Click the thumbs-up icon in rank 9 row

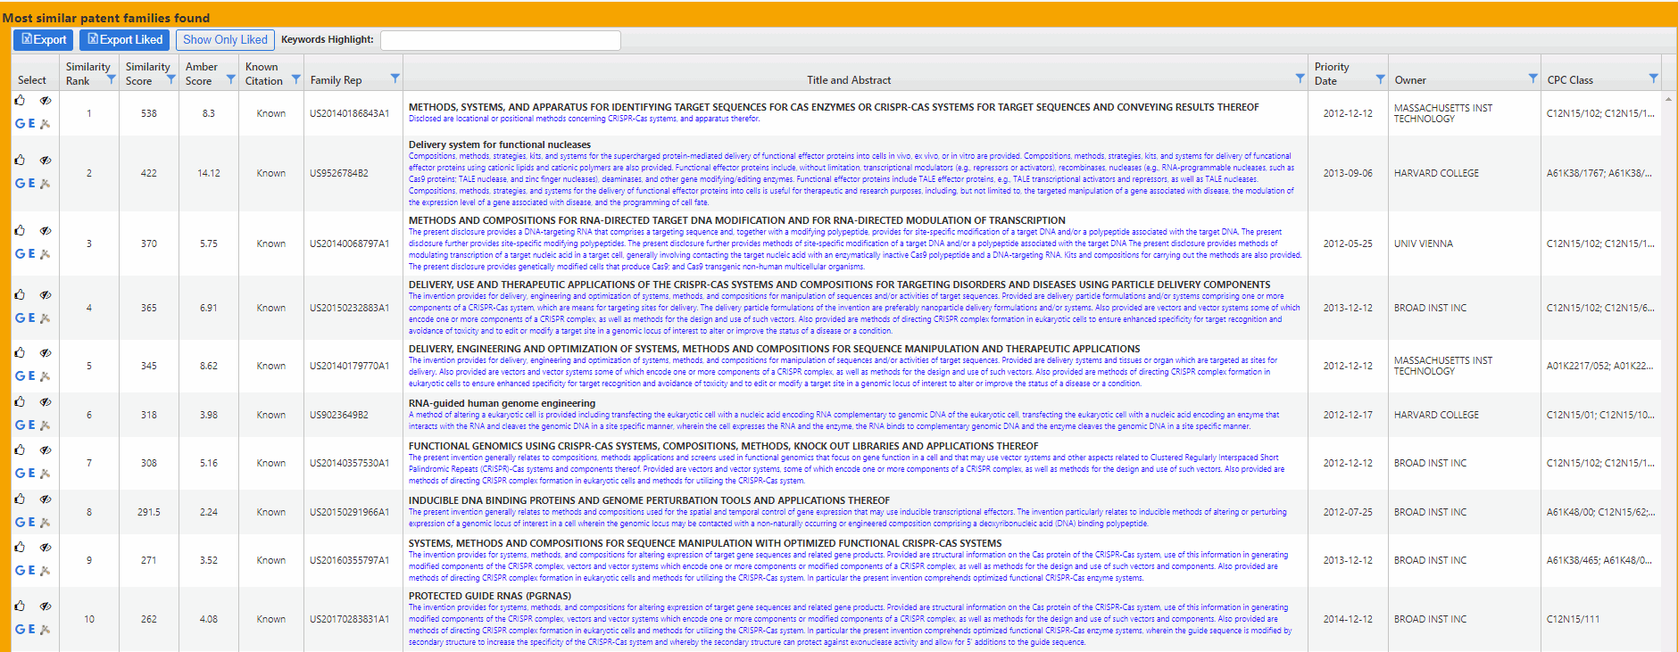20,548
